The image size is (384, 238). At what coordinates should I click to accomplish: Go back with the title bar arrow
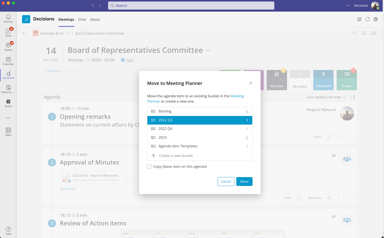click(93, 6)
